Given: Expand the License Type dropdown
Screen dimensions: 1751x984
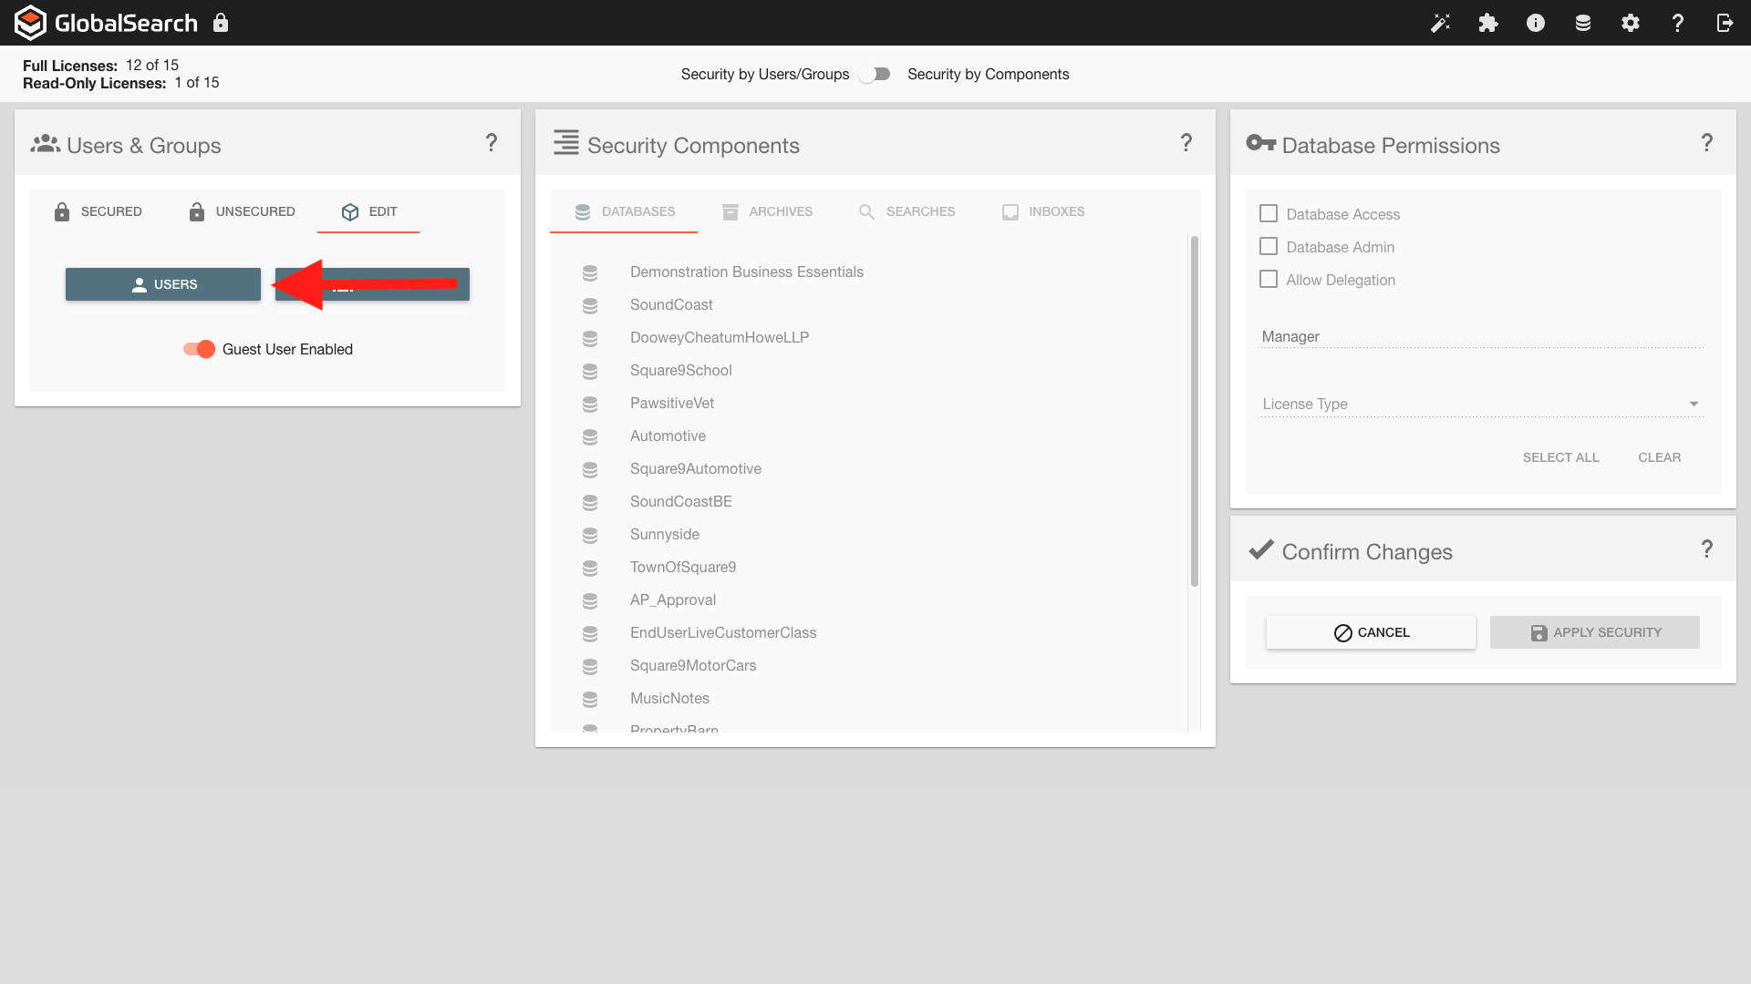Looking at the screenshot, I should [x=1482, y=404].
